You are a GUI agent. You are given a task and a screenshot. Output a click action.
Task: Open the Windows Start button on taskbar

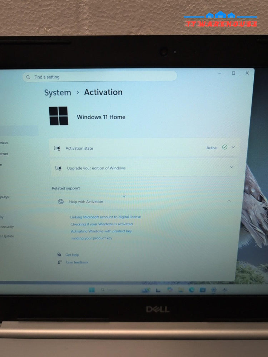[x=91, y=290]
